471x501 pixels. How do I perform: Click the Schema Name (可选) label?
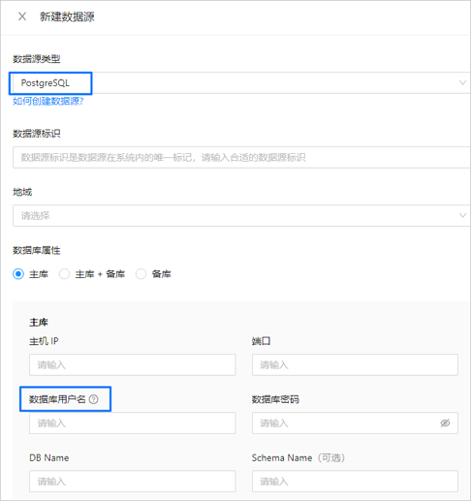[x=298, y=457]
